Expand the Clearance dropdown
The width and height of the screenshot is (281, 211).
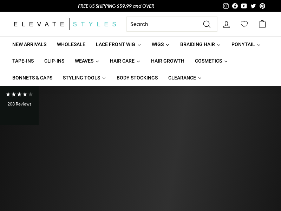[x=185, y=78]
